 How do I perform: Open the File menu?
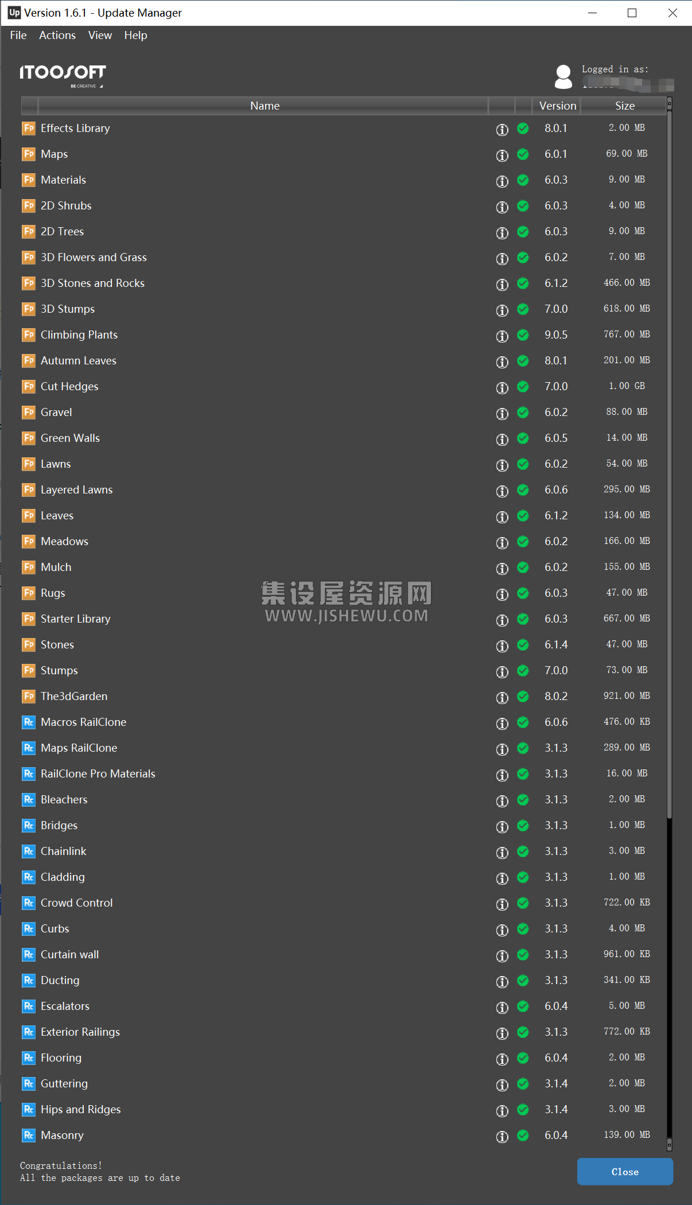pyautogui.click(x=18, y=35)
